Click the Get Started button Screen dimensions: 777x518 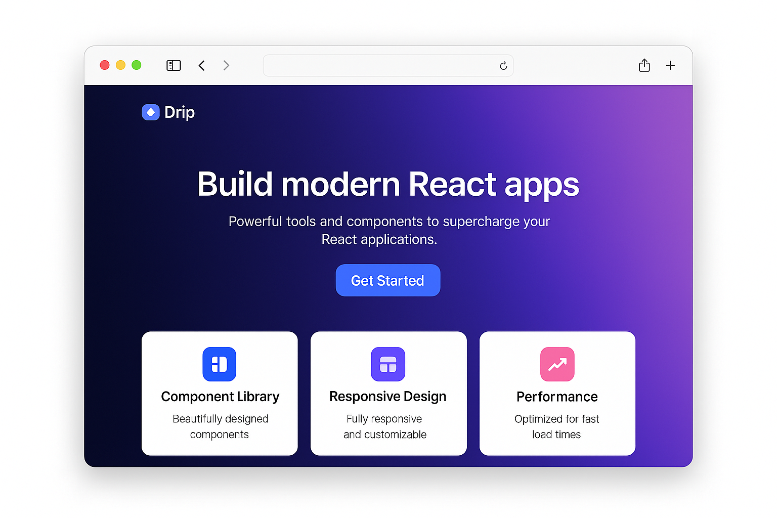point(388,280)
